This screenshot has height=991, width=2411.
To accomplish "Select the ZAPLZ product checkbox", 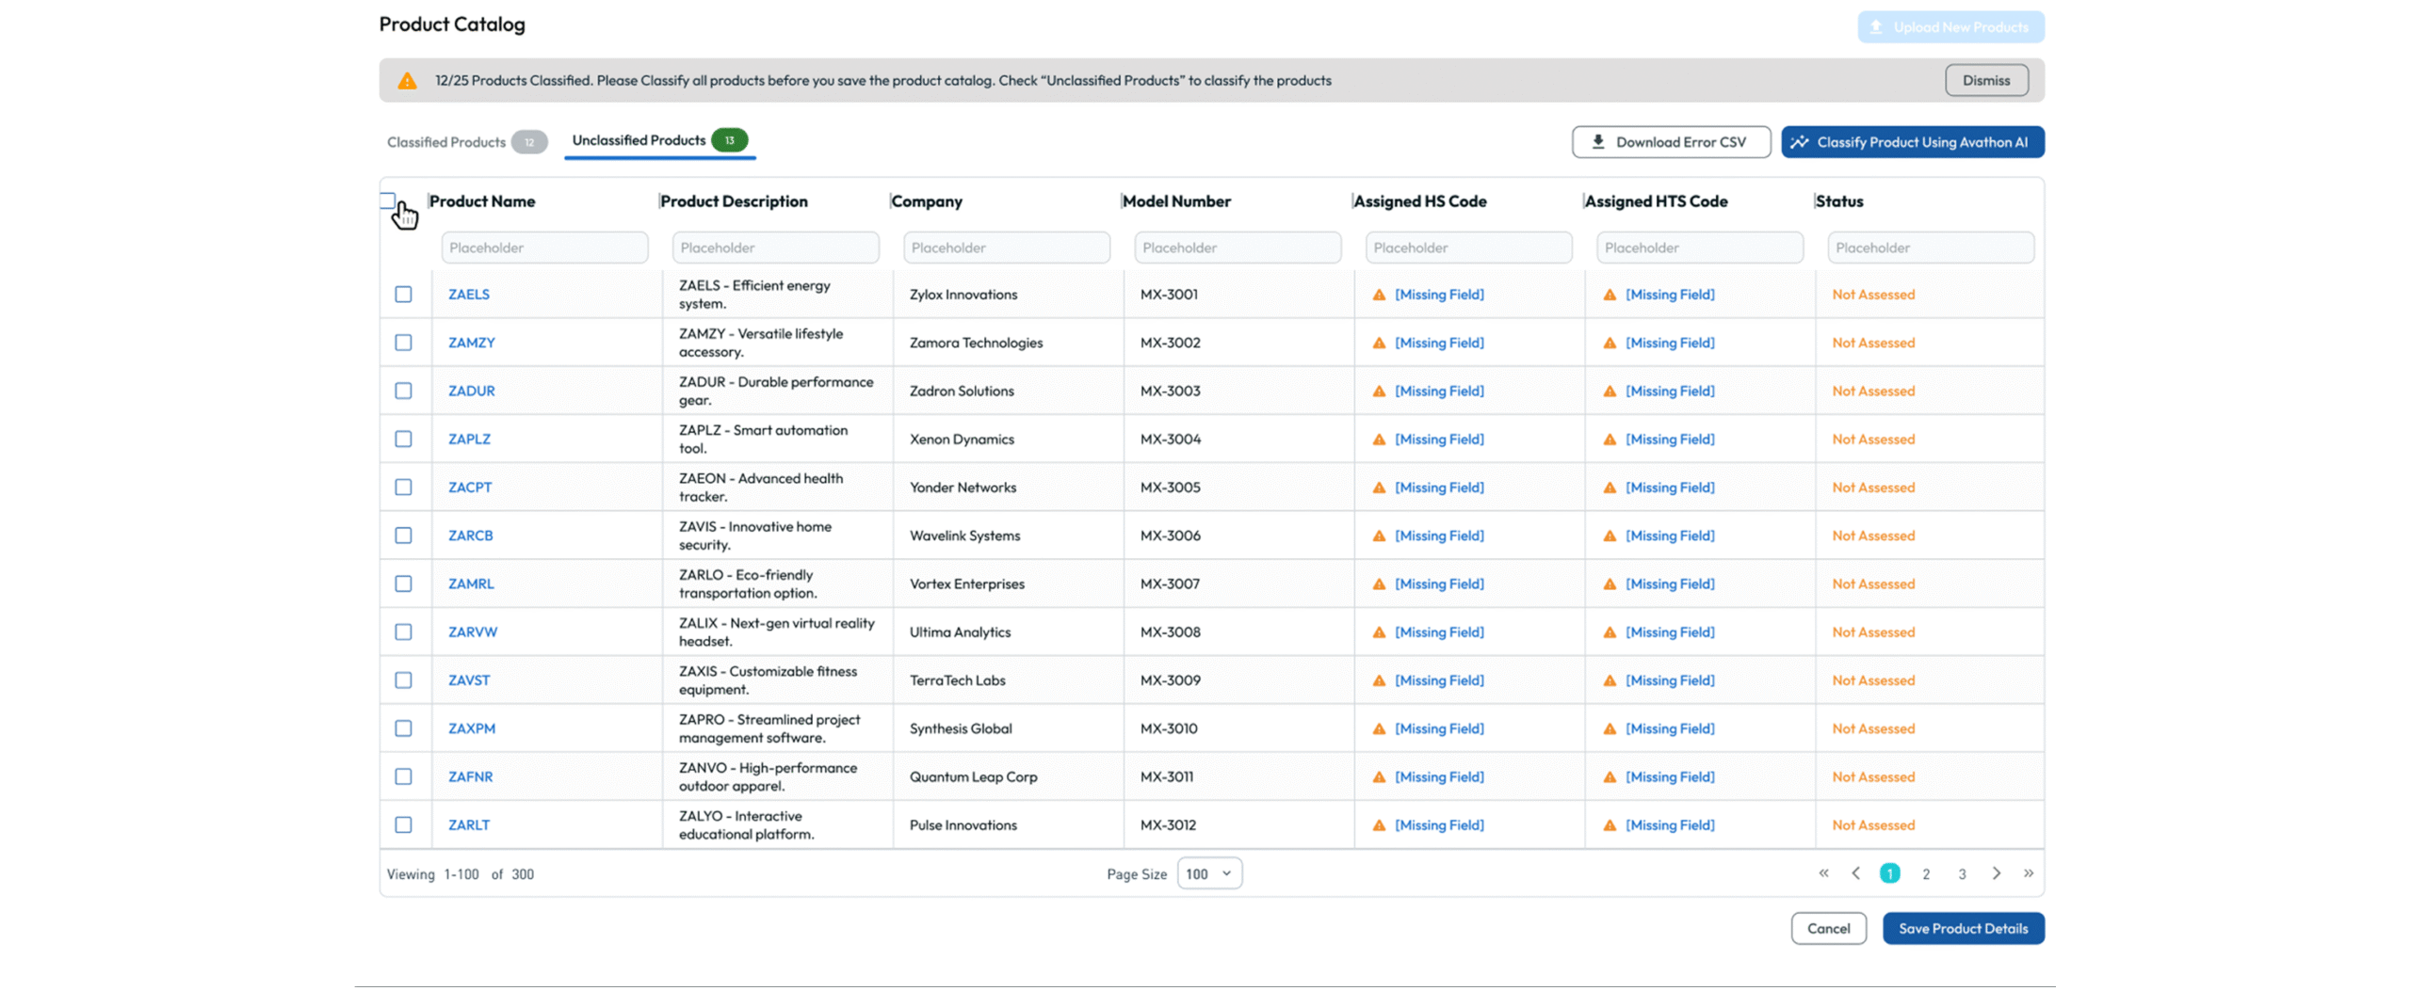I will tap(403, 440).
